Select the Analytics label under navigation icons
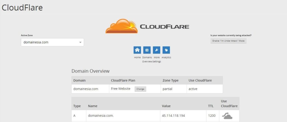Screen dimensions: 287x122 tap(166, 58)
